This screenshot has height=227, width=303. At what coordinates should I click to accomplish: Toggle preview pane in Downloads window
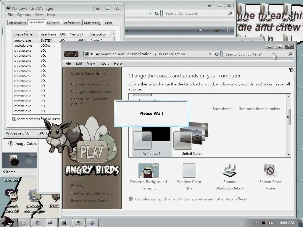coord(217,30)
